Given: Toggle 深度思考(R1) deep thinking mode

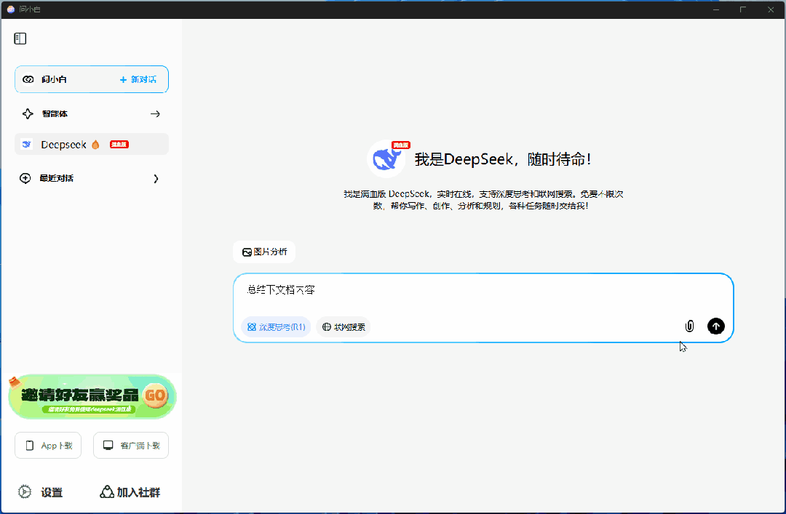Looking at the screenshot, I should [x=276, y=327].
